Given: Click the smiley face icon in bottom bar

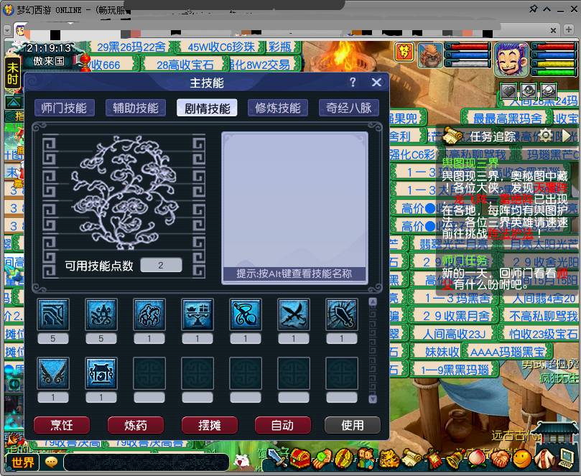Looking at the screenshot, I should (521, 459).
